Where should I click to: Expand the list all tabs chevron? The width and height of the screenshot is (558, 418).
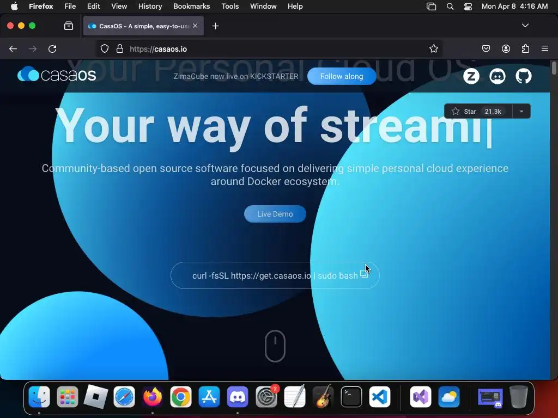[525, 26]
